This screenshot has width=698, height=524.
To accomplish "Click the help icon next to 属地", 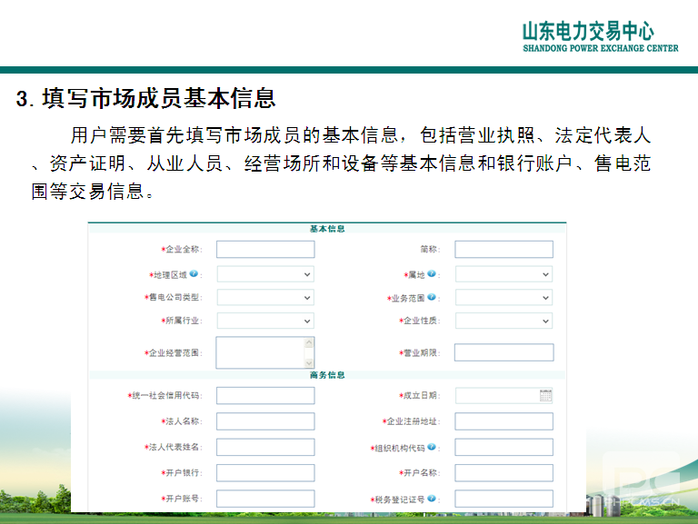I will pos(432,274).
